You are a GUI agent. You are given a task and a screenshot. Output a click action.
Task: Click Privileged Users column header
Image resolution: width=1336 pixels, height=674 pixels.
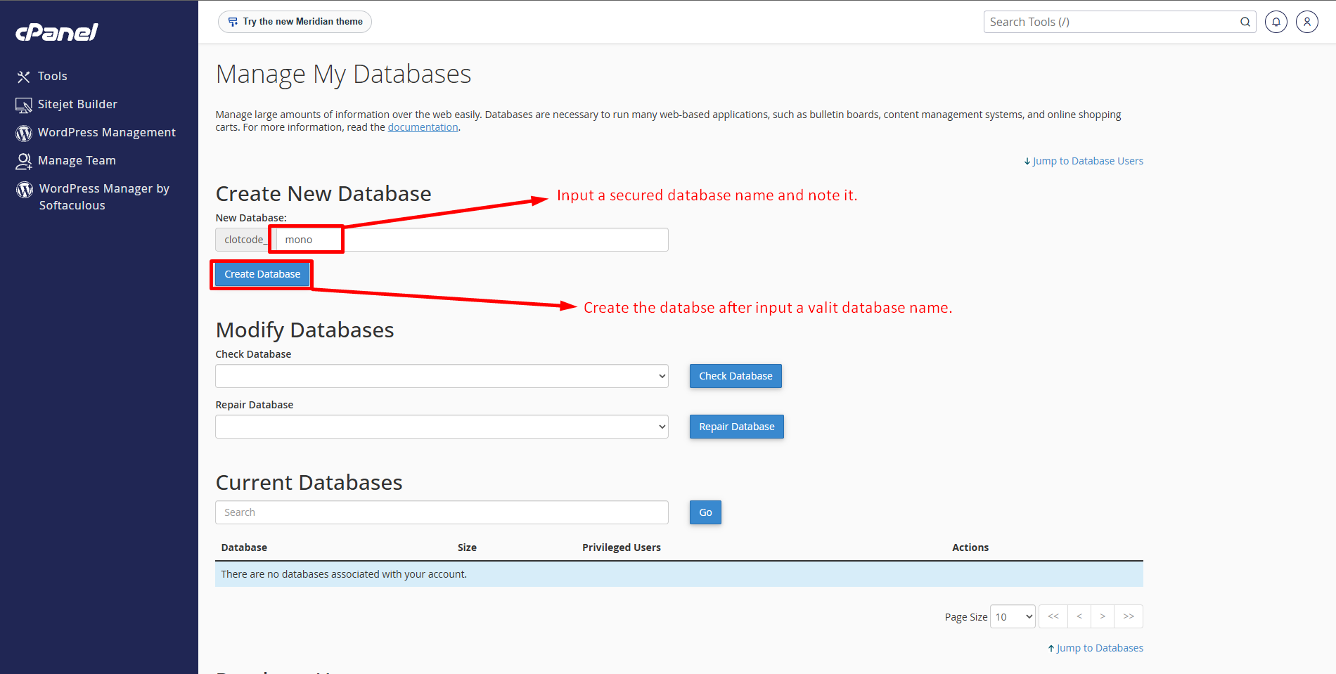(x=622, y=547)
